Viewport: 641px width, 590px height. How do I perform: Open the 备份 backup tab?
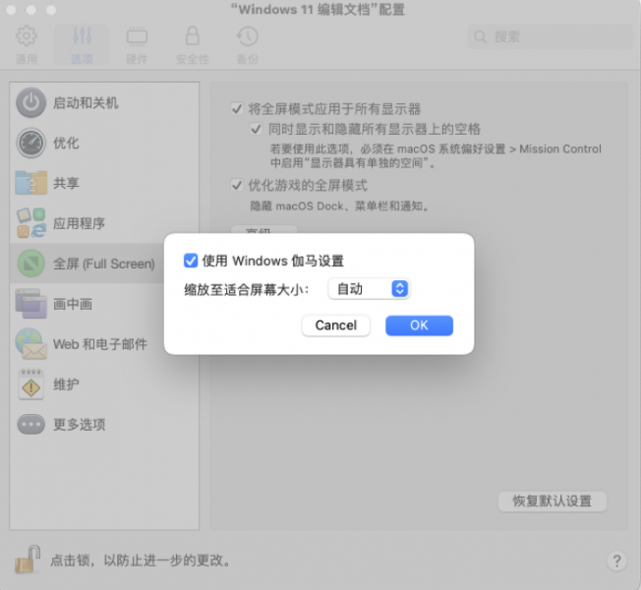[x=248, y=44]
